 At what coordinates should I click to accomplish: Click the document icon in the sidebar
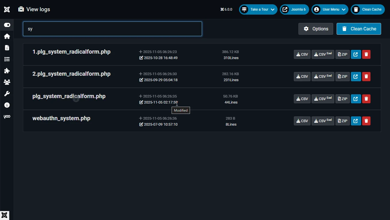[x=7, y=48]
